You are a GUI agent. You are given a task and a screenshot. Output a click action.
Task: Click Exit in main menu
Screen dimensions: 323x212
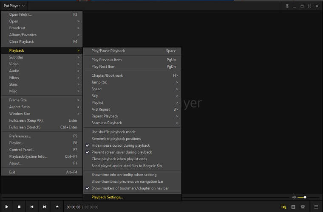[42, 172]
